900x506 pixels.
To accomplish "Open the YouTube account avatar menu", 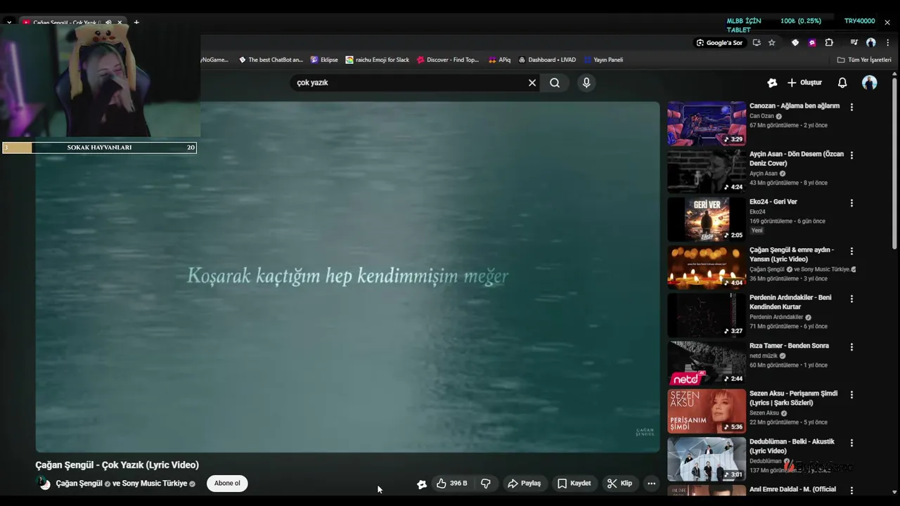I will (870, 83).
